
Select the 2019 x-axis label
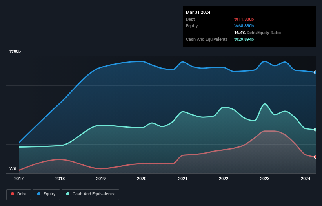point(101,179)
